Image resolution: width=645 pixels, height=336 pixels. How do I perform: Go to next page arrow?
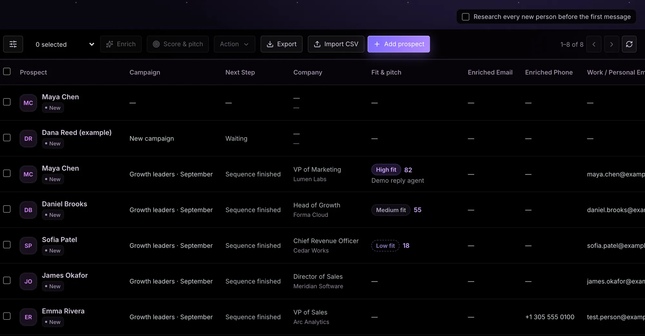(x=611, y=44)
